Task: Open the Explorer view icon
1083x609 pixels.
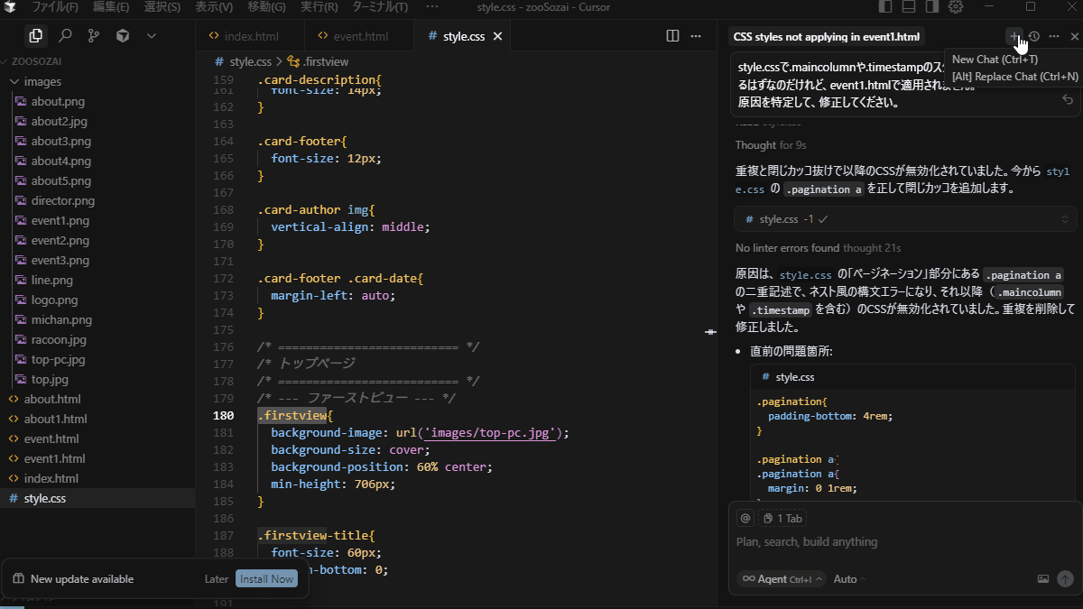Action: [35, 36]
